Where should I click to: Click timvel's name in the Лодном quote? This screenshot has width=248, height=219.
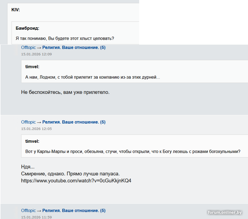pos(32,67)
